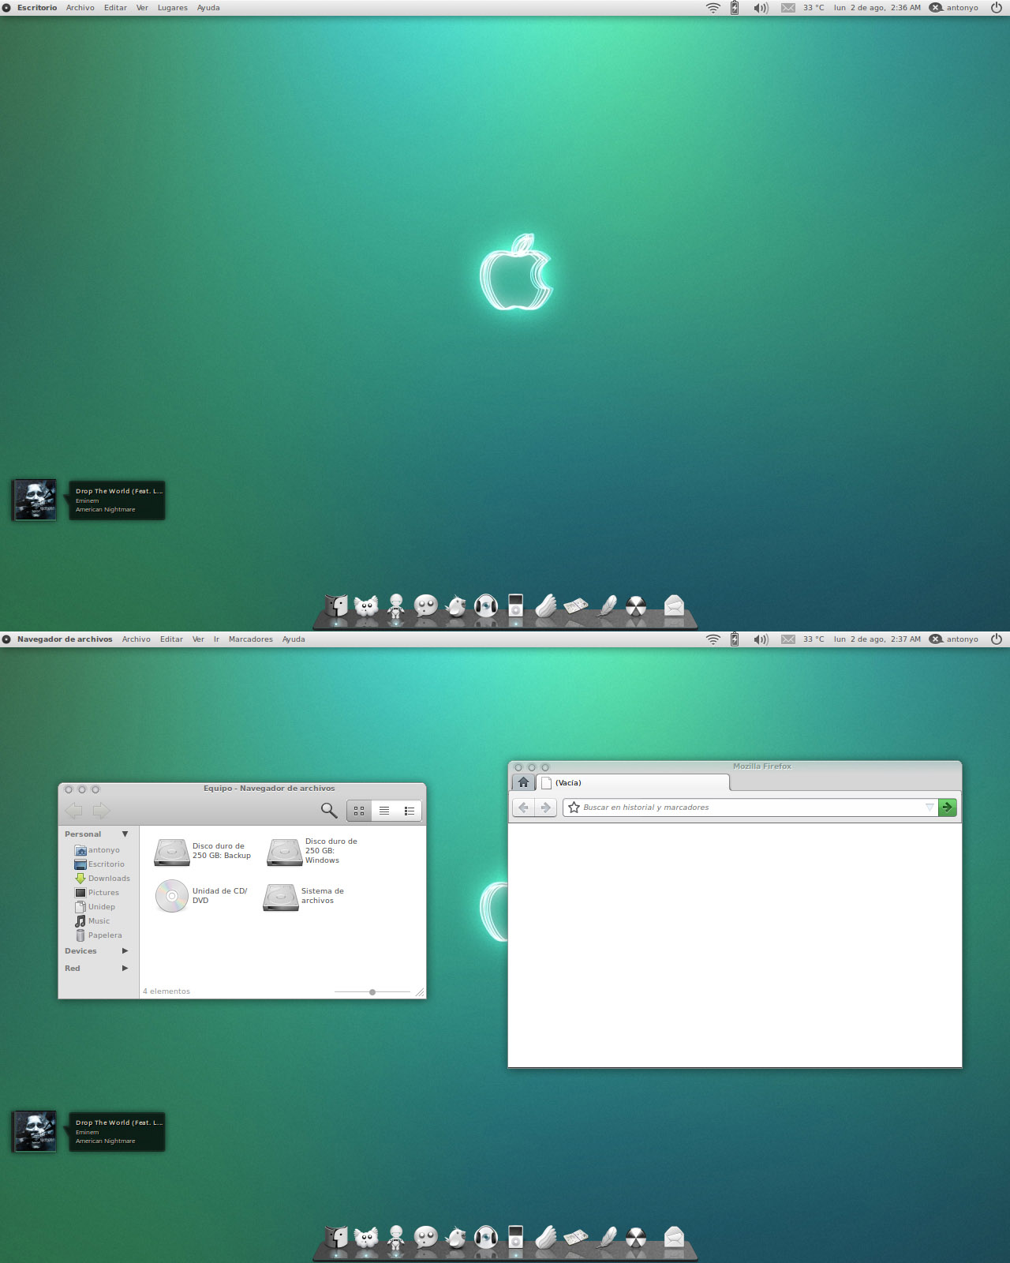Go back in the Equipo file browser
Viewport: 1010px width, 1263px height.
coord(74,810)
